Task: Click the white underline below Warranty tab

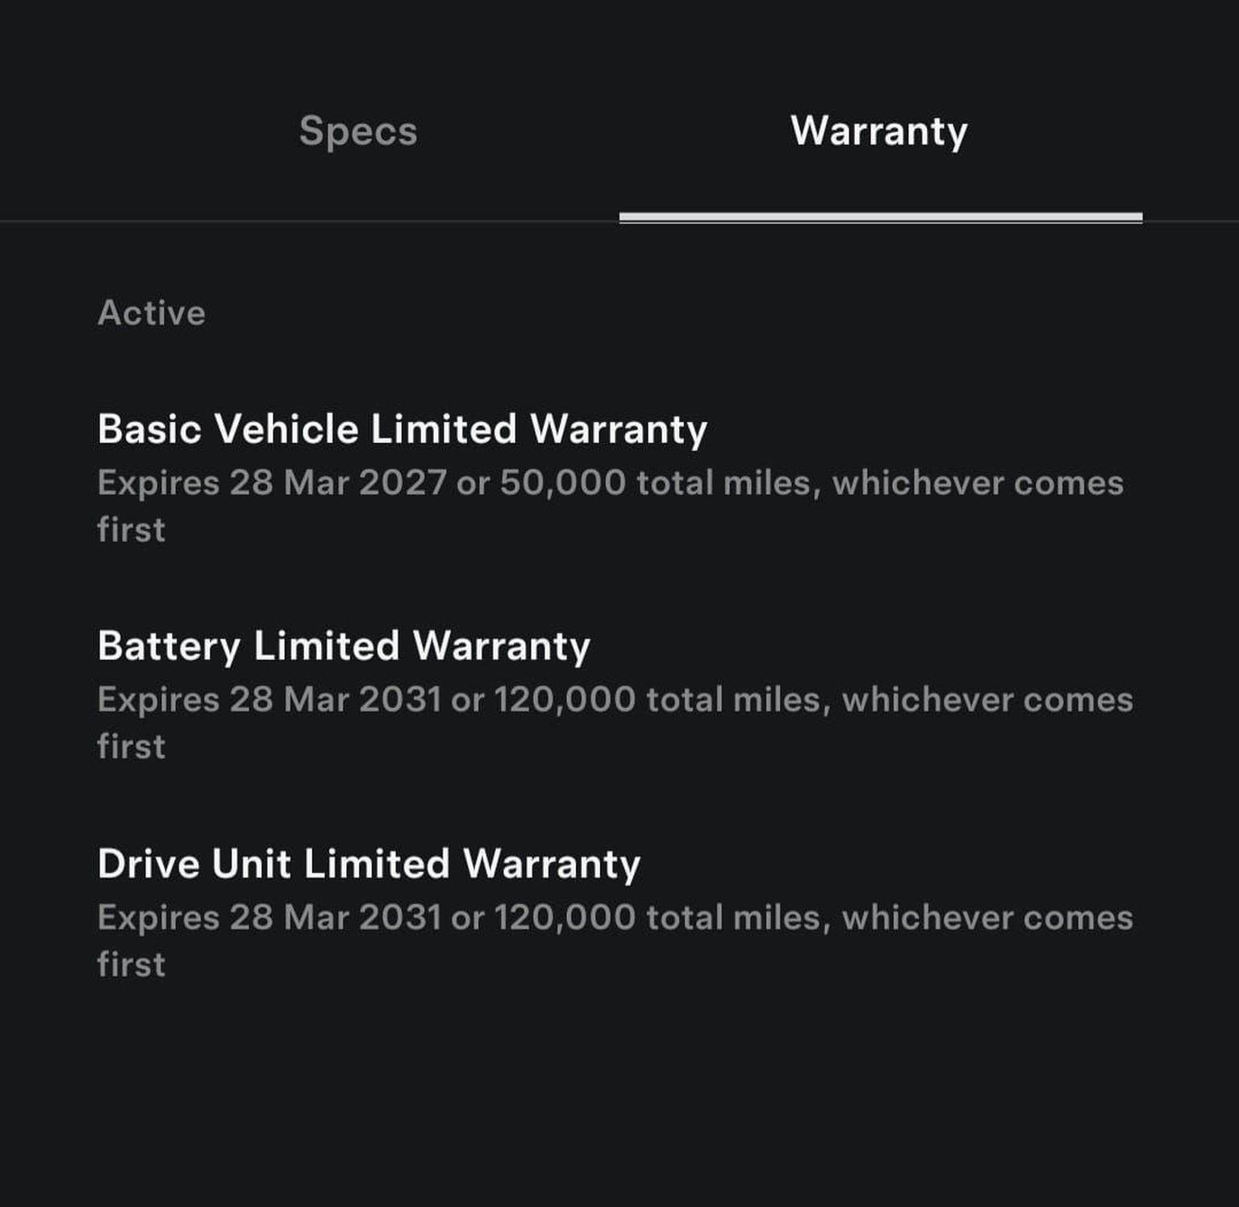Action: pyautogui.click(x=880, y=217)
